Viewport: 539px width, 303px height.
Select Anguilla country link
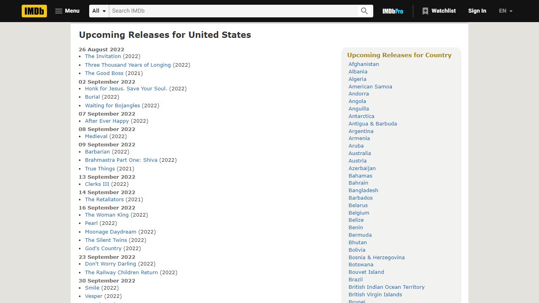359,109
